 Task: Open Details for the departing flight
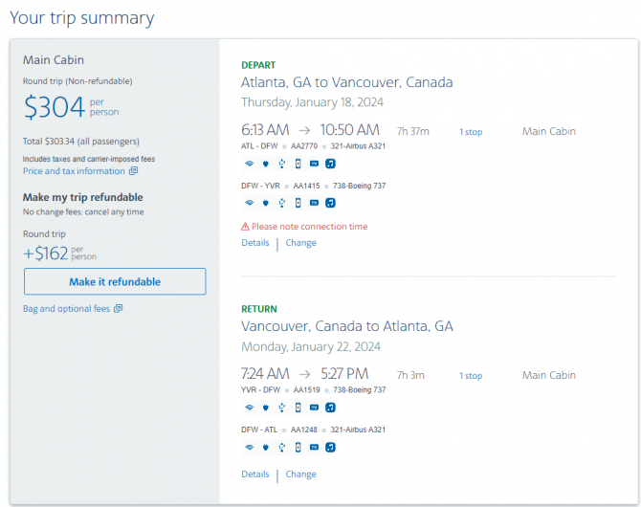coord(255,242)
